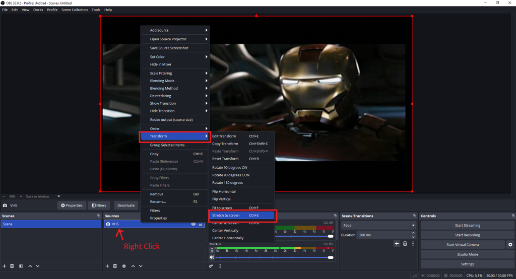The image size is (516, 279).
Task: Open the Fade transition dropdown
Action: pos(378,226)
